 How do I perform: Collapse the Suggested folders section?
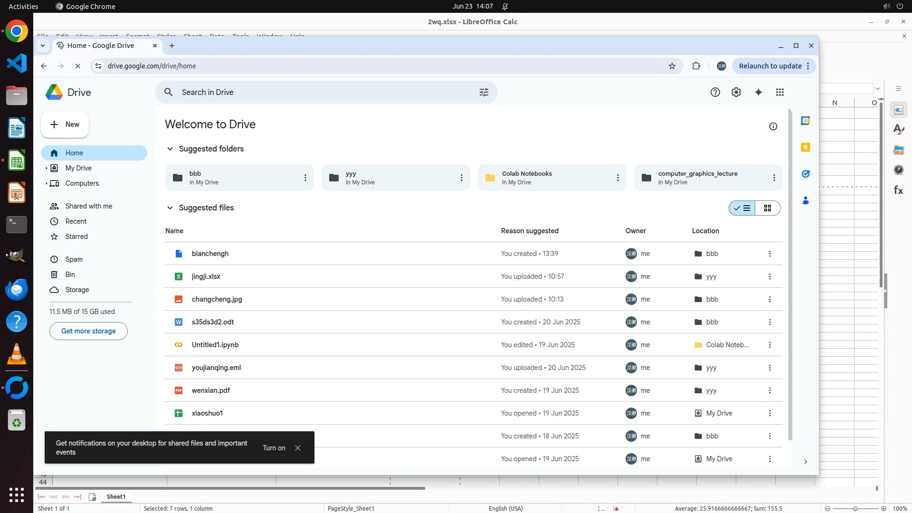[x=170, y=149]
